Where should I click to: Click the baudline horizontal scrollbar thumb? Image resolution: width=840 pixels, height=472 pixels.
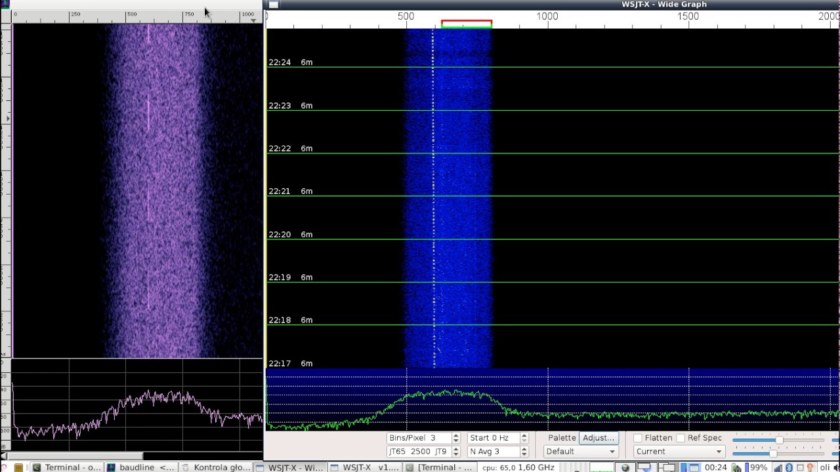point(75,456)
